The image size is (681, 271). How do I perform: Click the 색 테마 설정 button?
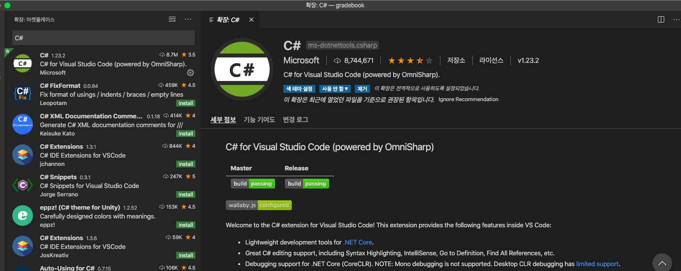tap(300, 89)
